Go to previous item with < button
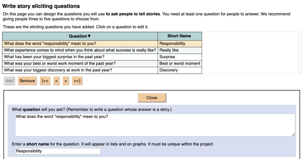 [56, 81]
